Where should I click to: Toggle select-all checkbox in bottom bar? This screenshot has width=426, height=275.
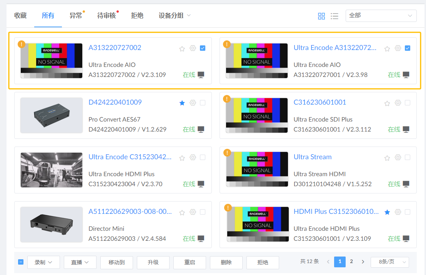(x=21, y=262)
